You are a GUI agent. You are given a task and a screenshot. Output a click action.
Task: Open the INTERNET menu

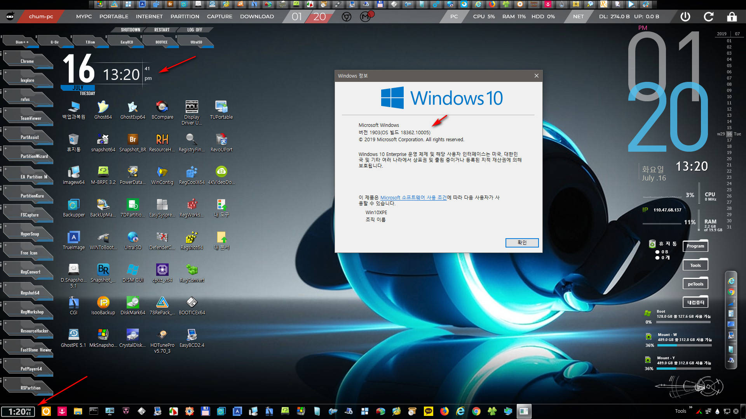149,17
